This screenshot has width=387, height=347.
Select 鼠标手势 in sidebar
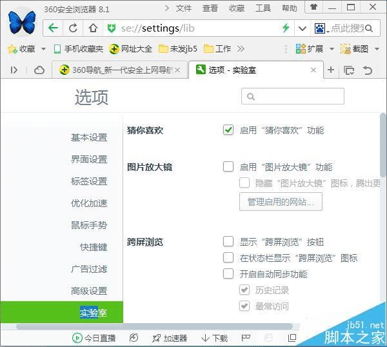click(89, 225)
